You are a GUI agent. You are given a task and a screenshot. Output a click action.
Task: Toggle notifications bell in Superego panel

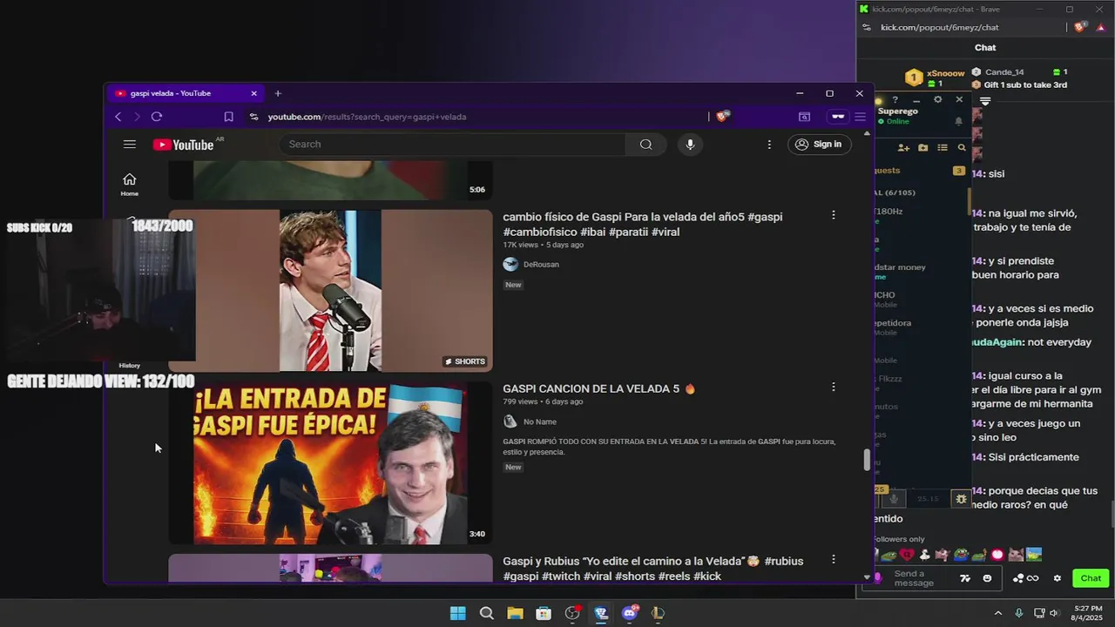point(959,122)
